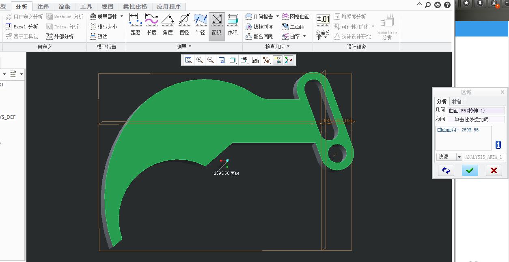
Task: Click the refit view icon in graphics toolbar
Action: (189, 60)
